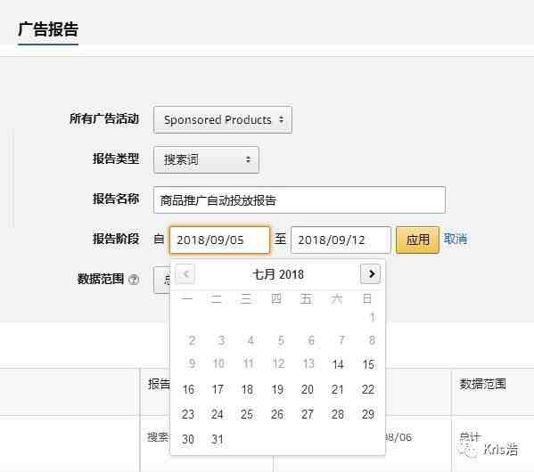Pick July 14 in the calendar
This screenshot has width=534, height=472.
[338, 364]
